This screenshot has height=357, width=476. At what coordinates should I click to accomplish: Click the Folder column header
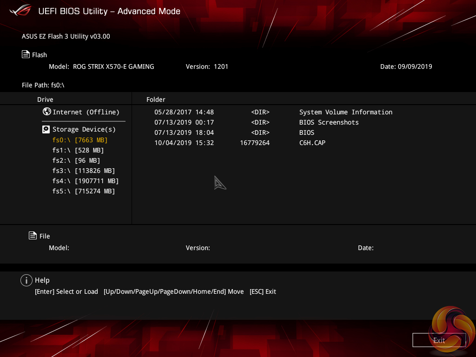[156, 99]
